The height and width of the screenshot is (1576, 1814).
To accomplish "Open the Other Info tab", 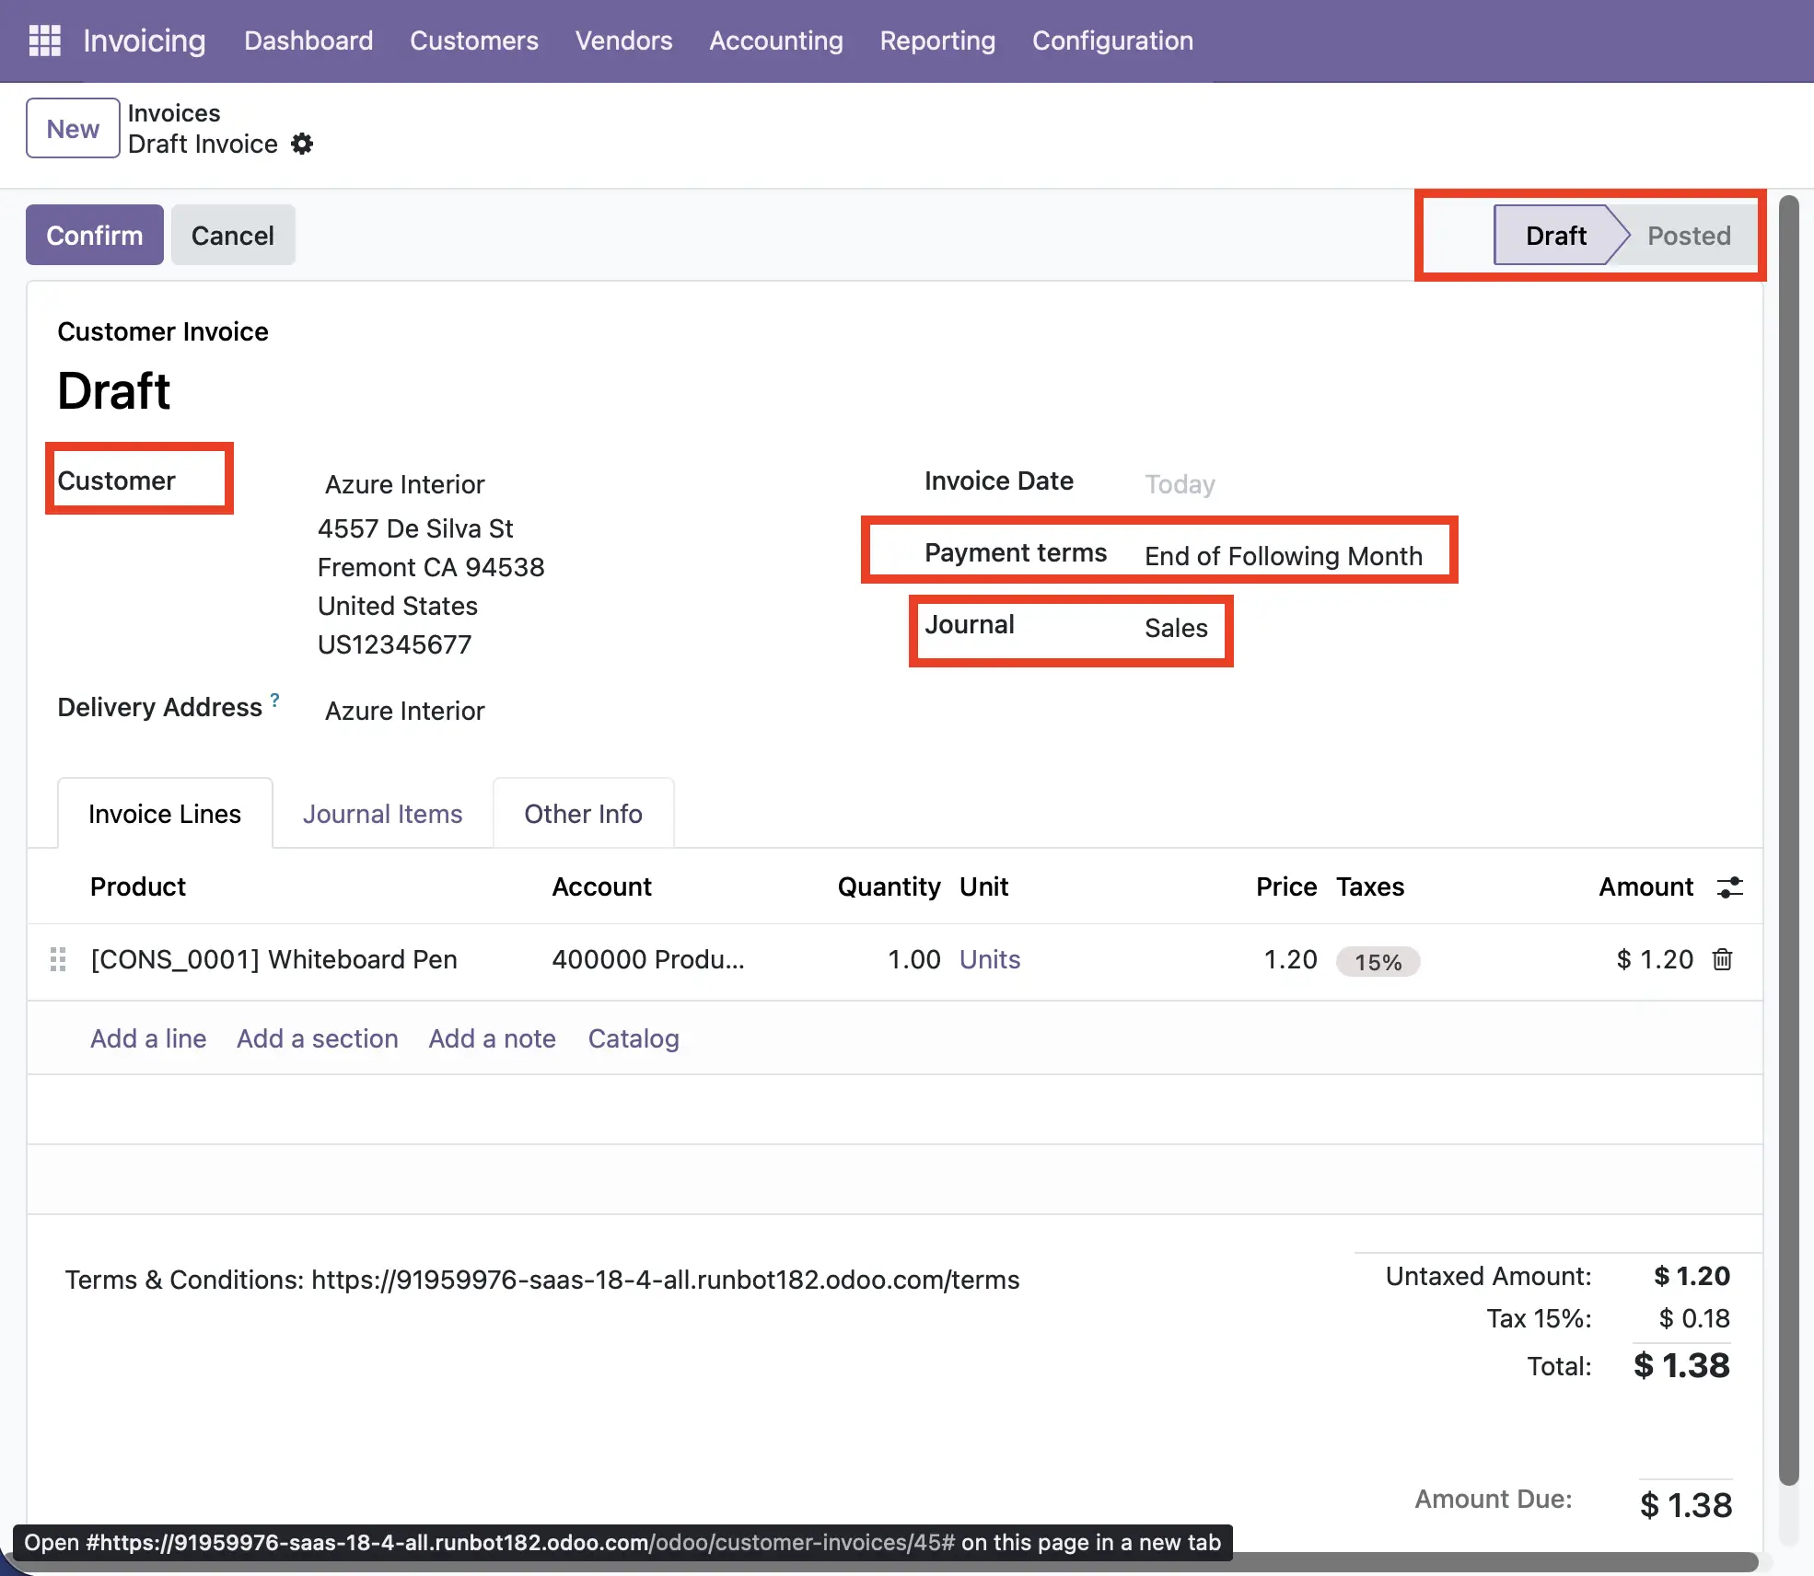I will (x=583, y=813).
